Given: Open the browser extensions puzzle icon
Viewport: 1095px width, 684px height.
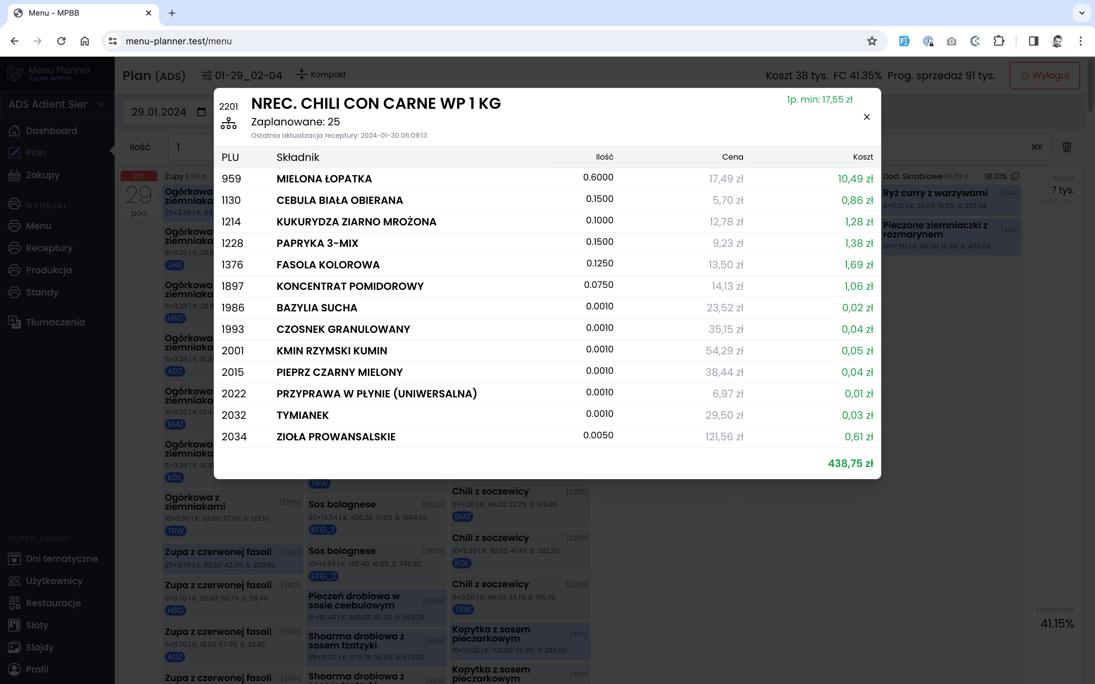Looking at the screenshot, I should [x=999, y=41].
